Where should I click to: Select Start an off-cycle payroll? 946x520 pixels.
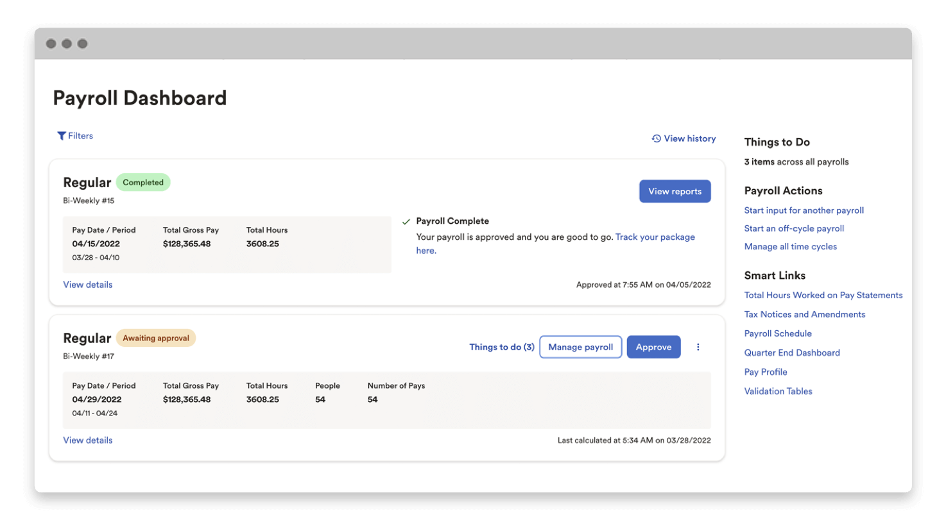click(794, 228)
